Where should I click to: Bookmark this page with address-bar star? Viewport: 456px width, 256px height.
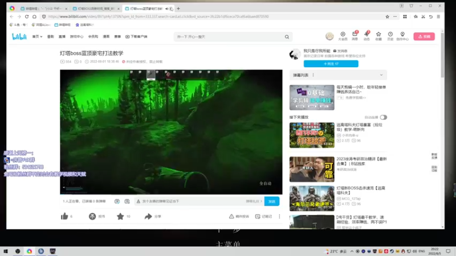click(388, 16)
